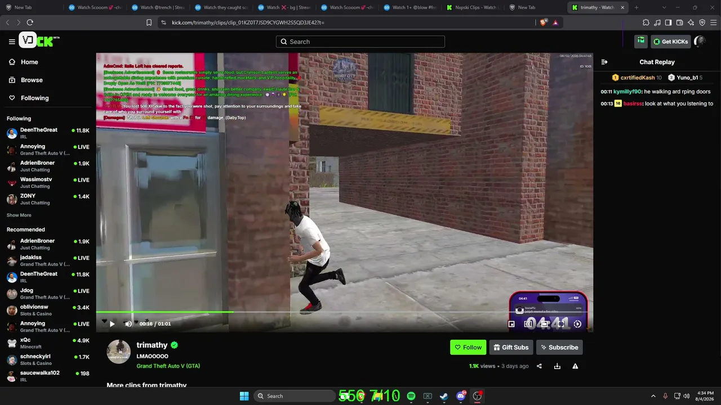Image resolution: width=721 pixels, height=405 pixels.
Task: Switch to the first New Tab
Action: click(32, 7)
